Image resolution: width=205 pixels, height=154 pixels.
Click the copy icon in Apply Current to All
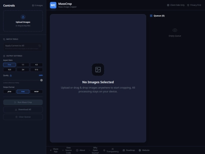click(x=39, y=46)
